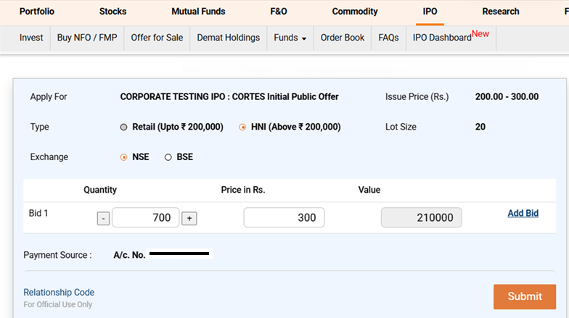Open Order Book submenu item
Image resolution: width=569 pixels, height=318 pixels.
(343, 38)
